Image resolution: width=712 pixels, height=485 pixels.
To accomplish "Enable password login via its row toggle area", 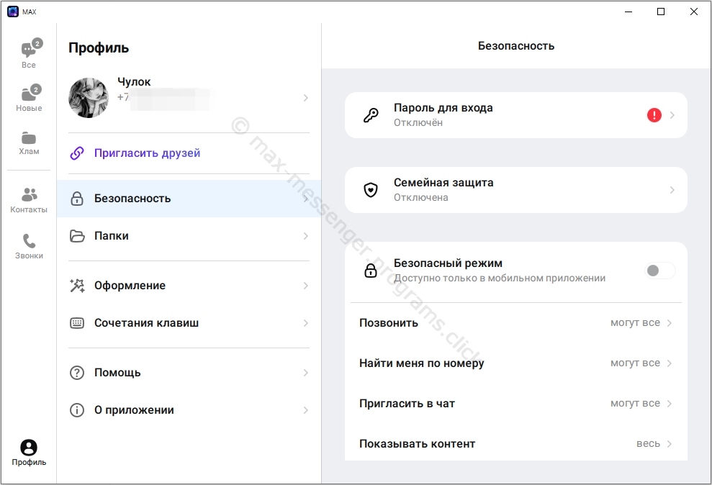I will tap(516, 114).
